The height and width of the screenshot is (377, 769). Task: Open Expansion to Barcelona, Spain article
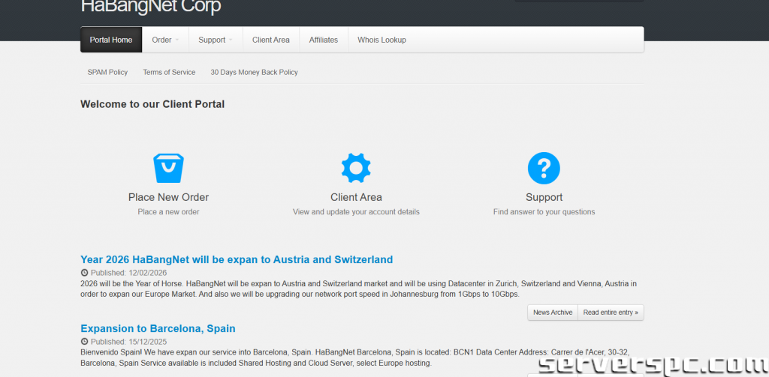(158, 328)
